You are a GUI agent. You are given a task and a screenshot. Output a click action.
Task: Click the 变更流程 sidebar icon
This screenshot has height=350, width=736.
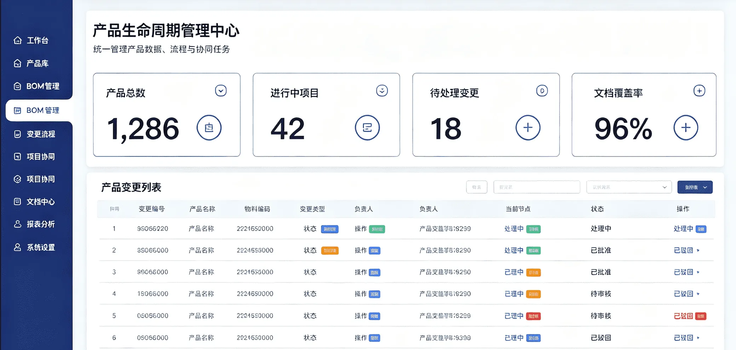[17, 134]
